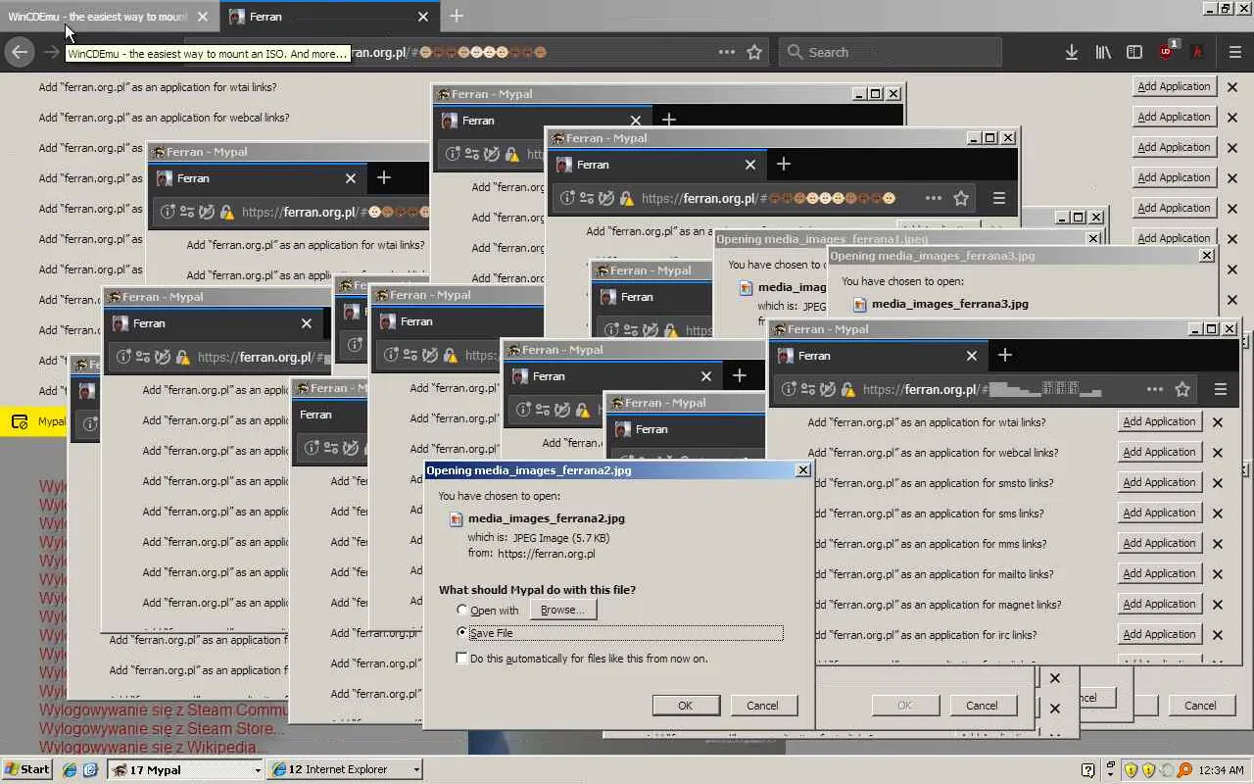Viewport: 1254px width, 784px height.
Task: Expand the 12 Internet Explorer taskbar group
Action: coord(345,770)
